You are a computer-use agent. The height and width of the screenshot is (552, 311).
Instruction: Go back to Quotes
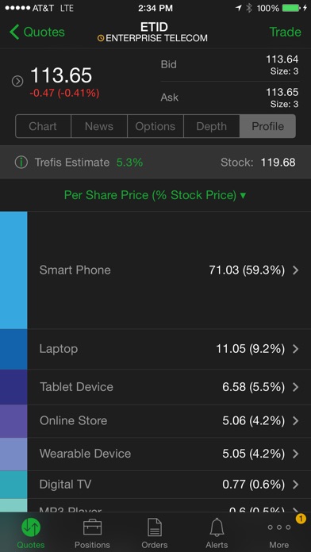37,32
